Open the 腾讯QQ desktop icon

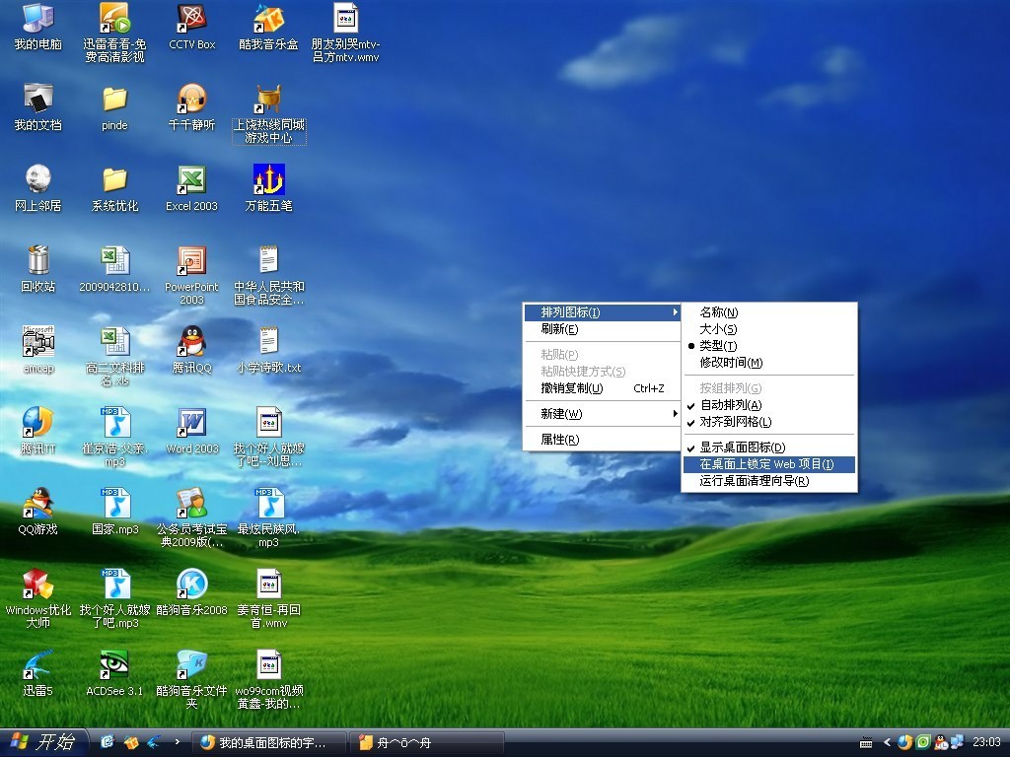[191, 344]
